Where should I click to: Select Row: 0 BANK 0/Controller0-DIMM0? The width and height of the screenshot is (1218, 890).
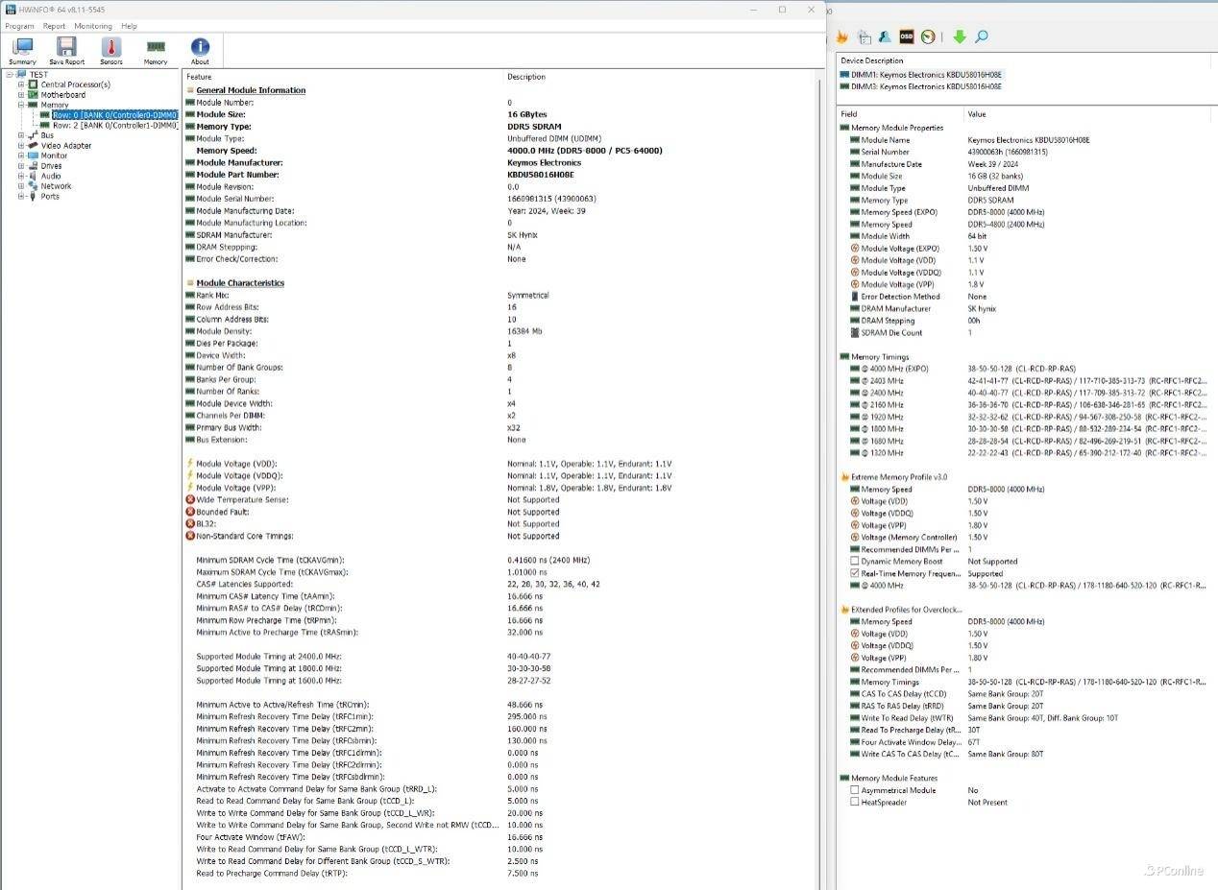[x=115, y=114]
